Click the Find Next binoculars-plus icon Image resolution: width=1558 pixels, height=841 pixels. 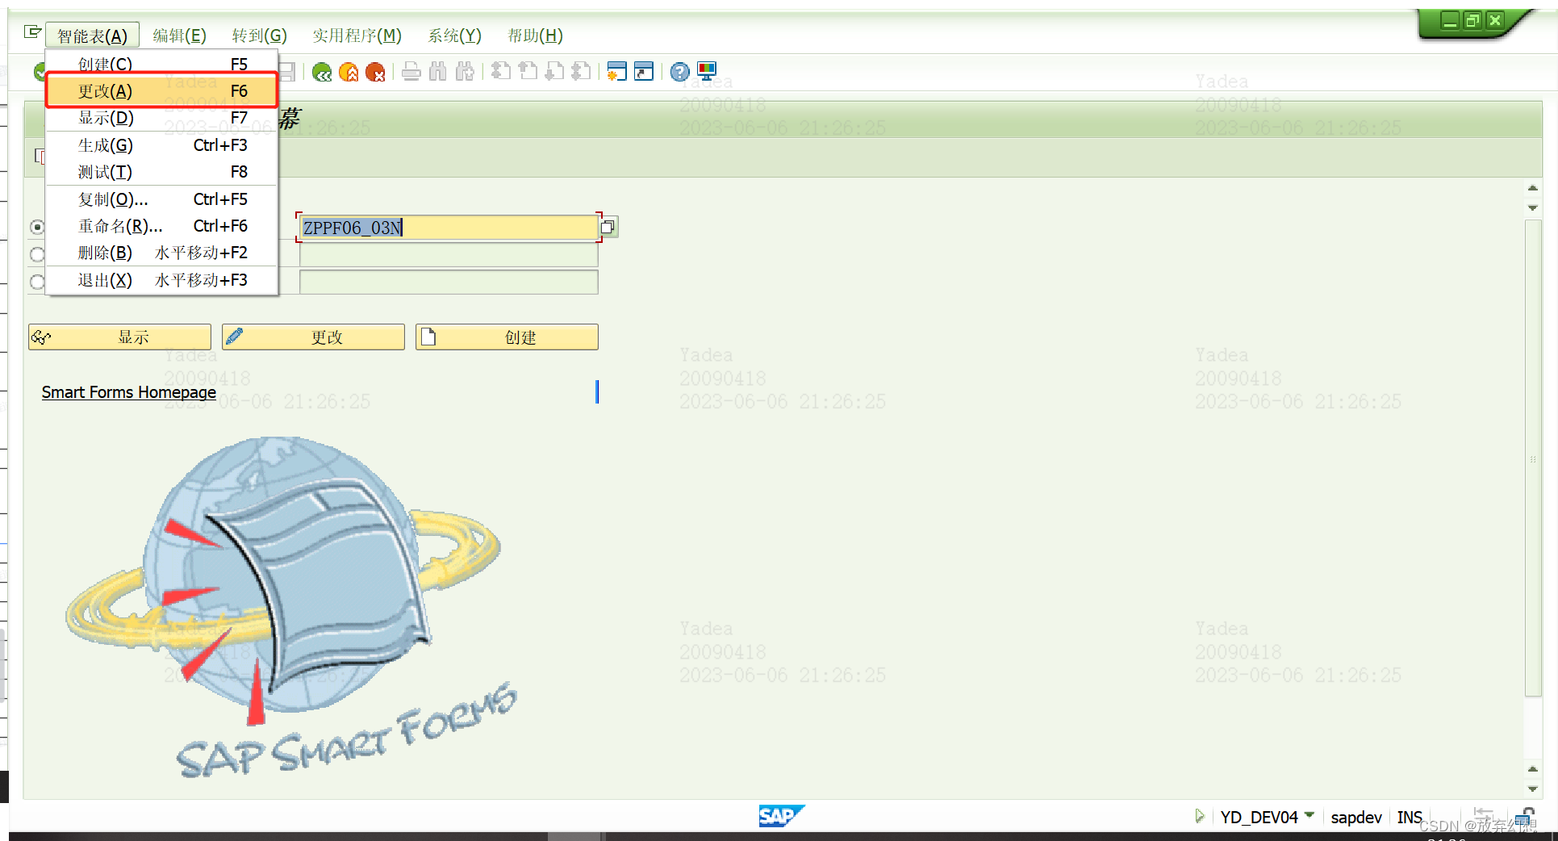point(465,73)
